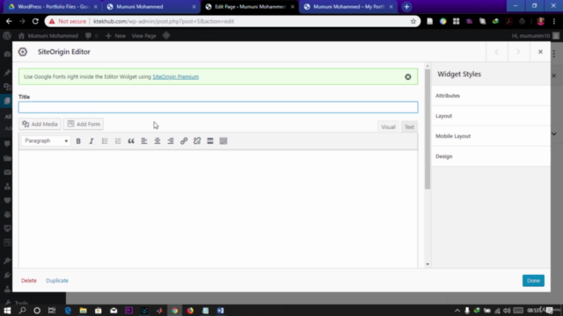
Task: Click the dialog down arrow of scrollbar
Action: coord(428,264)
